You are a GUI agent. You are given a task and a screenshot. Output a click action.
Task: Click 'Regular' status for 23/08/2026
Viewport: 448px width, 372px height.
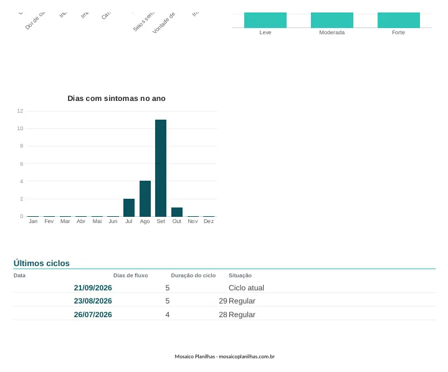[x=242, y=301]
